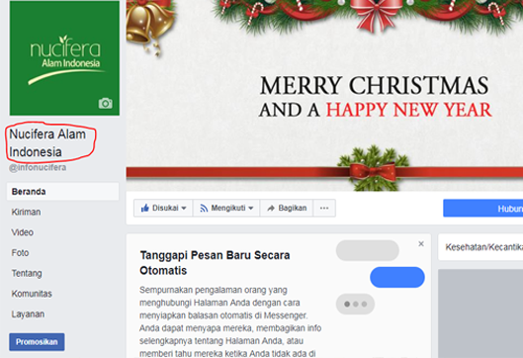Click the Merry Christmas cover photo
Image resolution: width=523 pixels, height=358 pixels.
(324, 95)
